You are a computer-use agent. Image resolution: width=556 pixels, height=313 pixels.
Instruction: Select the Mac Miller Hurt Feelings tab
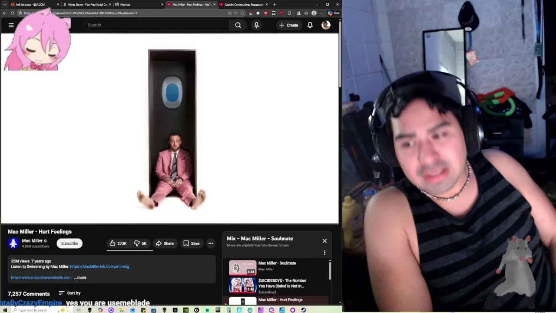[x=191, y=4]
